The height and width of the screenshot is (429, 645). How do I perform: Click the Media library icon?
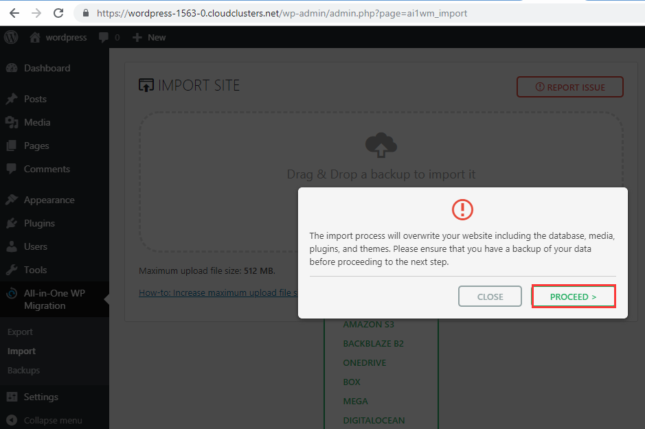(x=12, y=122)
